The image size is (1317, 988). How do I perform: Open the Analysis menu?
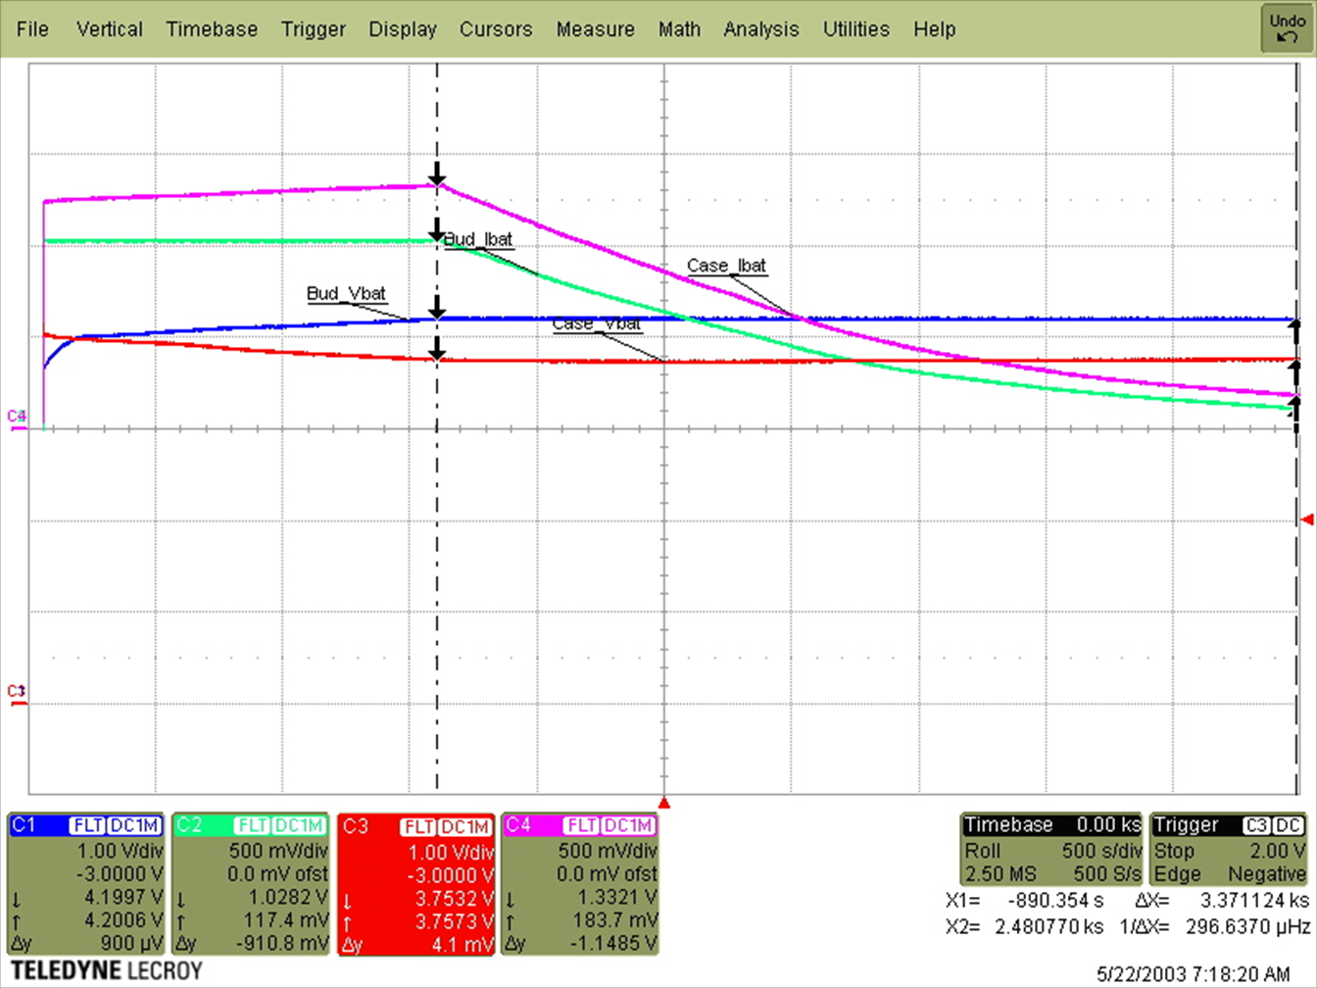pyautogui.click(x=761, y=29)
